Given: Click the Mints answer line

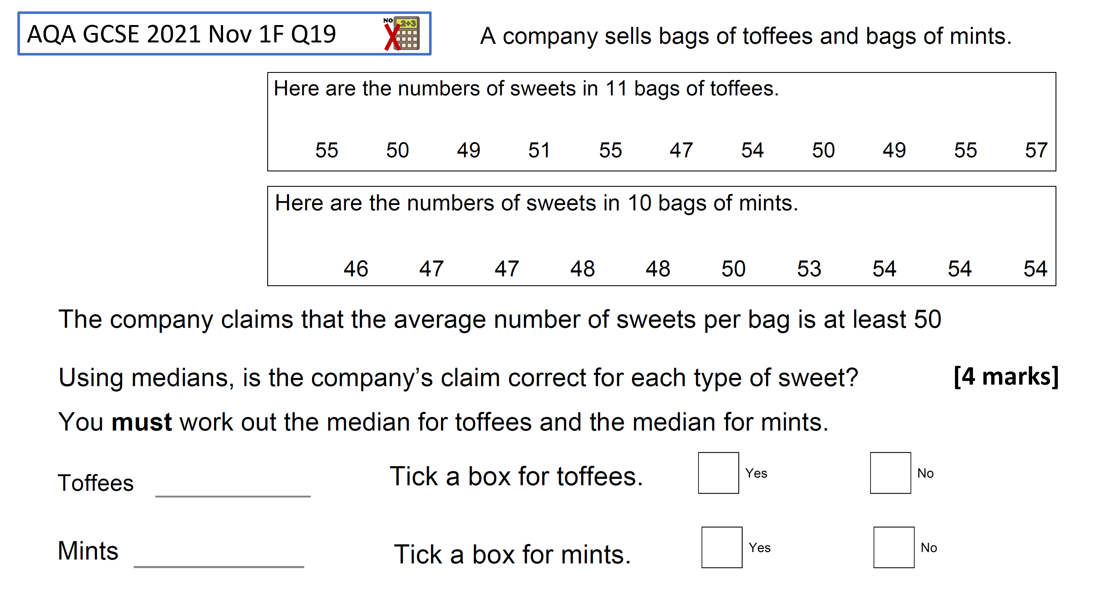Looking at the screenshot, I should pos(219,567).
